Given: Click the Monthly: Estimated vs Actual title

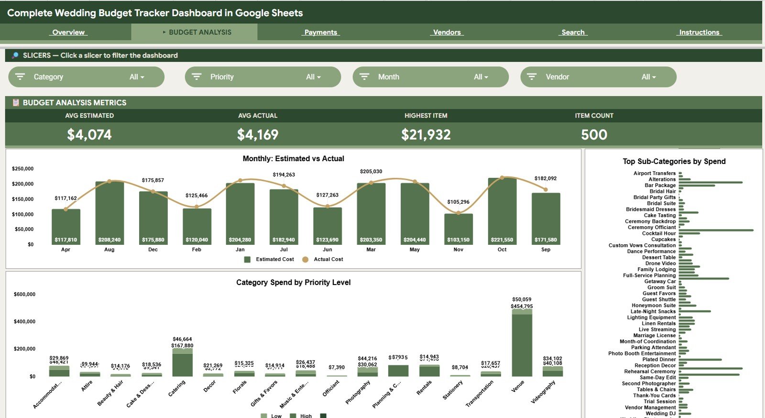Looking at the screenshot, I should (293, 159).
